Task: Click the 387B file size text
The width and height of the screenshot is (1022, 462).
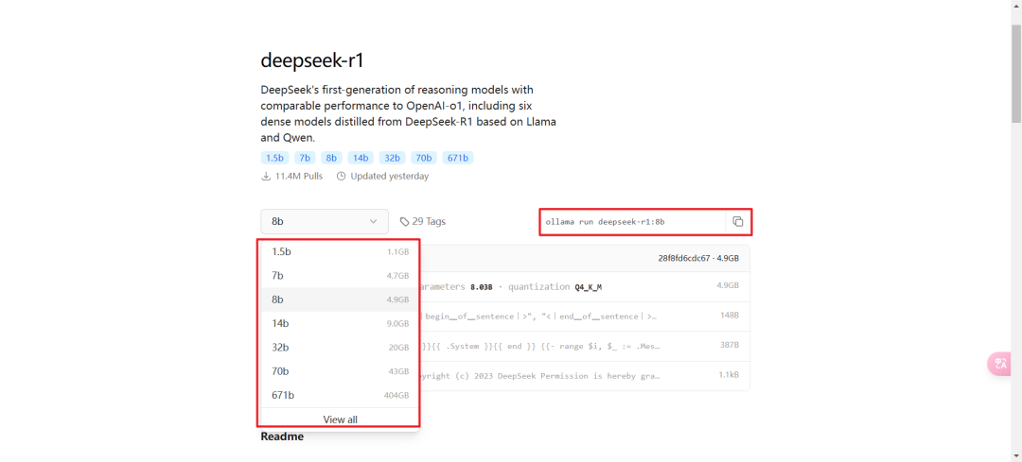Action: coord(730,346)
